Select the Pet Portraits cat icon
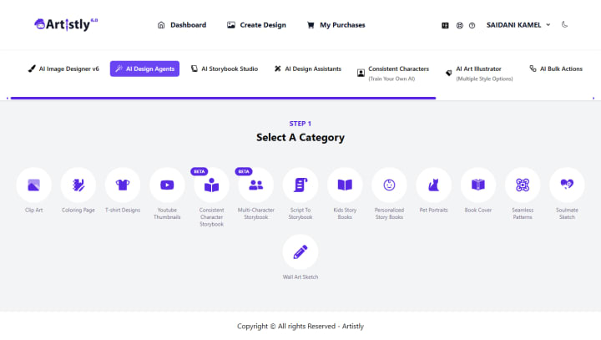This screenshot has height=340, width=601. [434, 185]
